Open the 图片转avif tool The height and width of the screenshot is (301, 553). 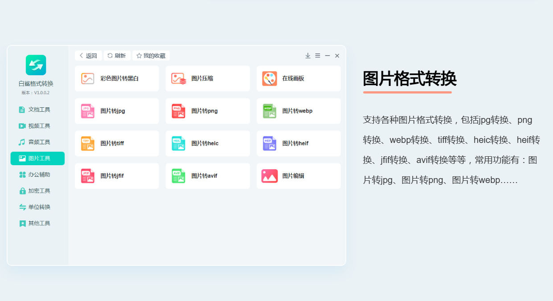[208, 175]
